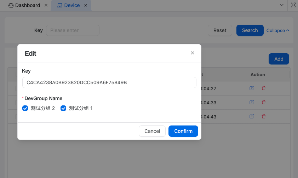The width and height of the screenshot is (298, 178).
Task: Click delete icon for row ending 04:33
Action: pos(263,102)
